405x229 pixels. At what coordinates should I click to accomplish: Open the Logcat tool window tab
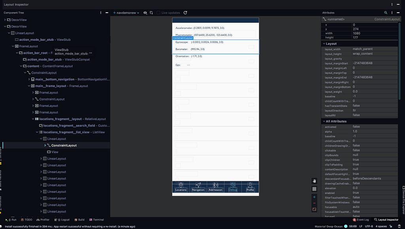pos(62,220)
